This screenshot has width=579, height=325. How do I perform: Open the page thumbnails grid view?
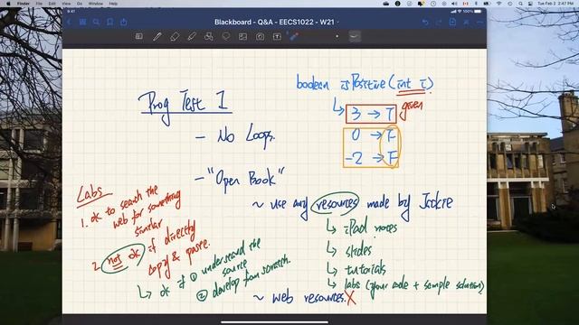point(82,22)
